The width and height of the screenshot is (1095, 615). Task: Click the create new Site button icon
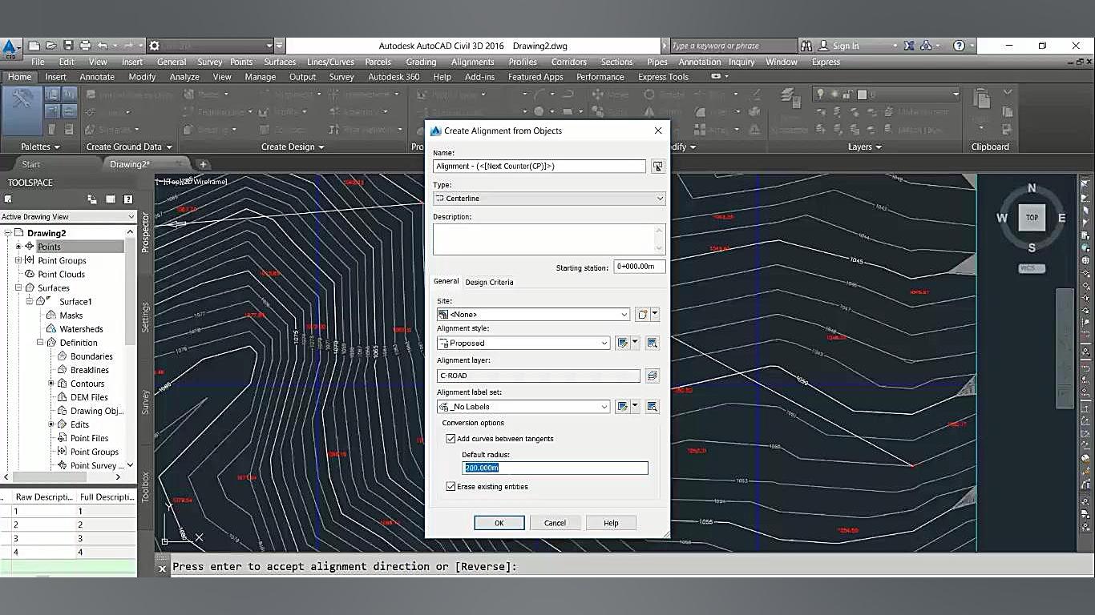pos(643,315)
